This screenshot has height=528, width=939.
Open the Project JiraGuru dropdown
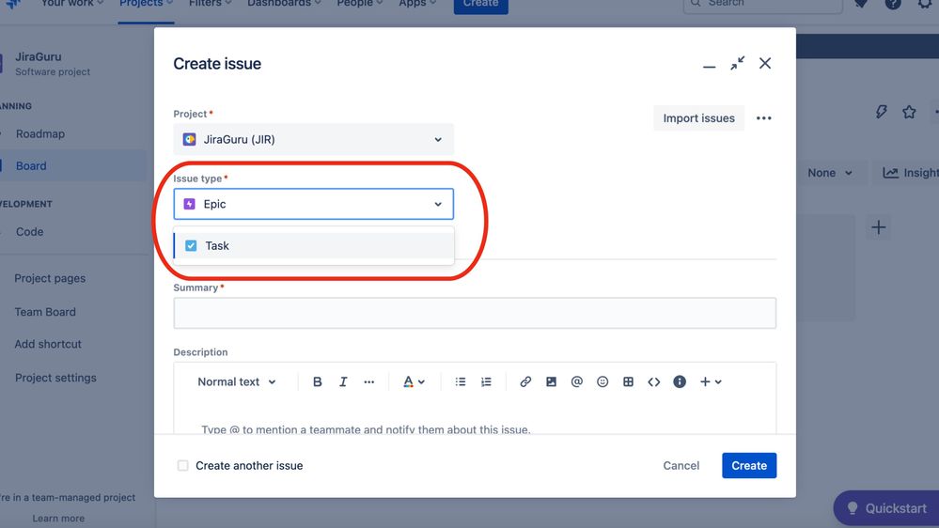pyautogui.click(x=313, y=139)
